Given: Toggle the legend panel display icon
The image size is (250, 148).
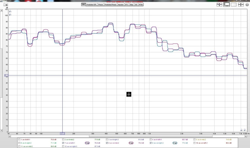Looking at the screenshot, I should 226,5.
